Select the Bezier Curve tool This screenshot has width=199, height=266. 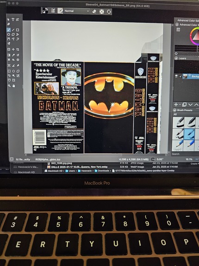pos(9,39)
